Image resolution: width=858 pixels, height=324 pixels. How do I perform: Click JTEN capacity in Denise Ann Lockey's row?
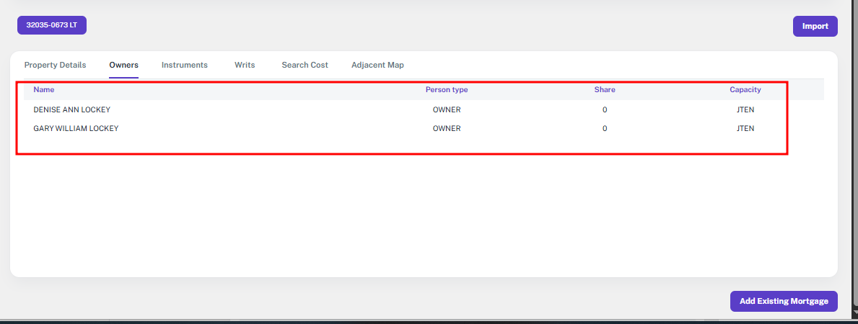click(745, 109)
